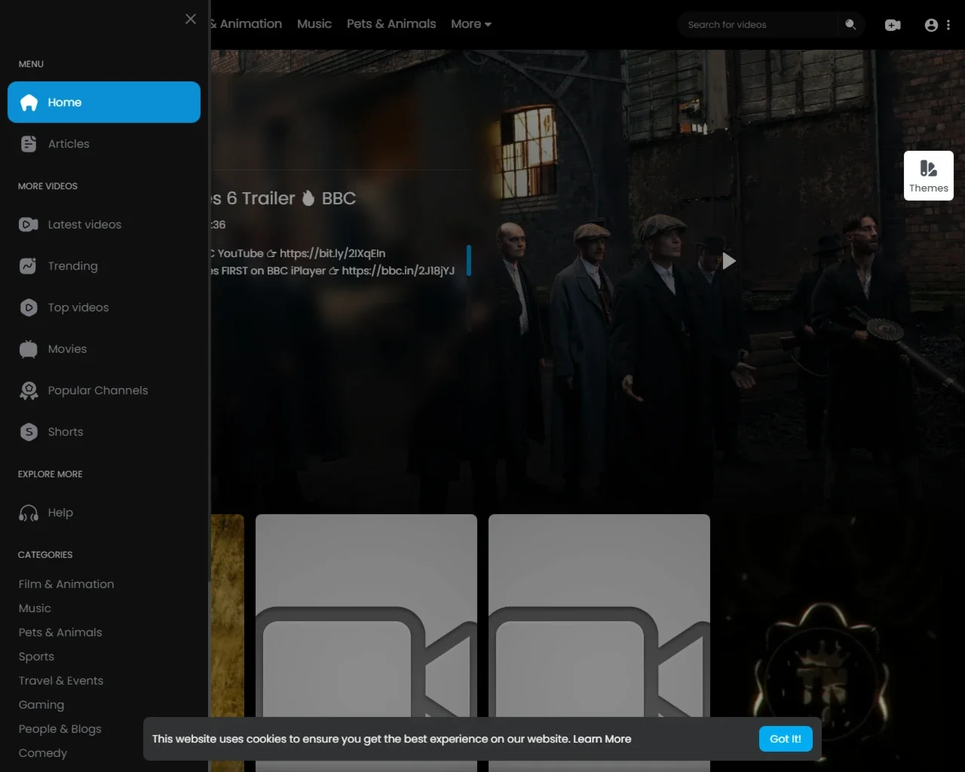The image size is (965, 772).
Task: Click the Top videos label
Action: coord(78,308)
